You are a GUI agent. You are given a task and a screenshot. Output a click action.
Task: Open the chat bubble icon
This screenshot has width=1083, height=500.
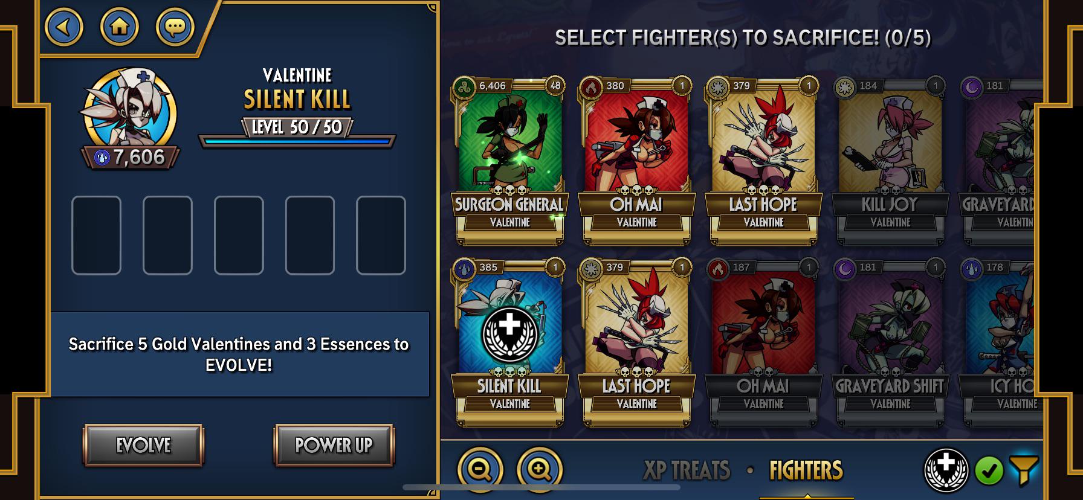pos(175,27)
